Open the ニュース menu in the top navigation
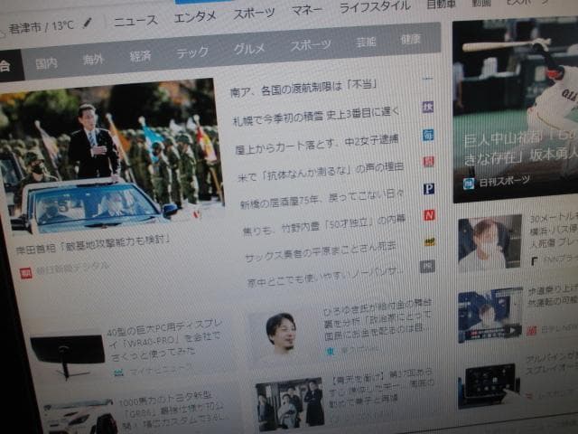Image resolution: width=578 pixels, height=434 pixels. [135, 20]
